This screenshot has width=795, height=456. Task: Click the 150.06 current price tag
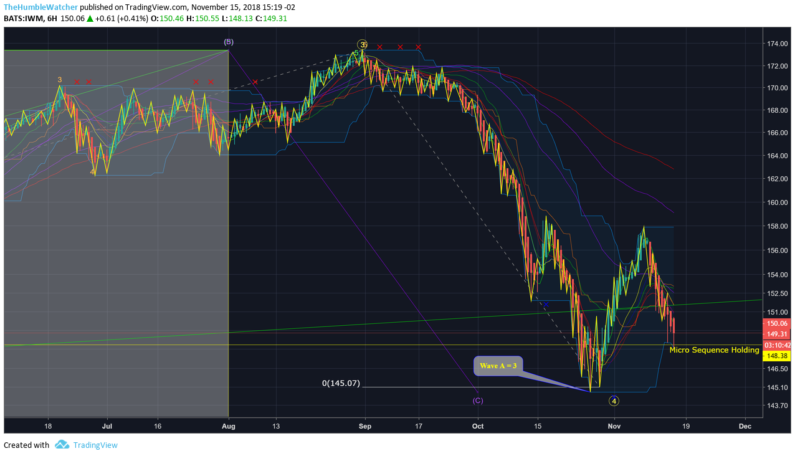tap(776, 323)
